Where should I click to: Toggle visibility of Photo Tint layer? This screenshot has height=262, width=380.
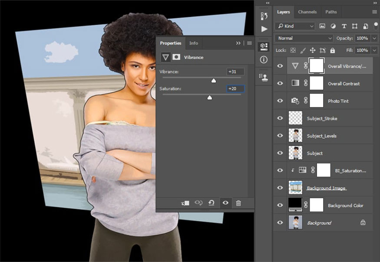pos(280,101)
